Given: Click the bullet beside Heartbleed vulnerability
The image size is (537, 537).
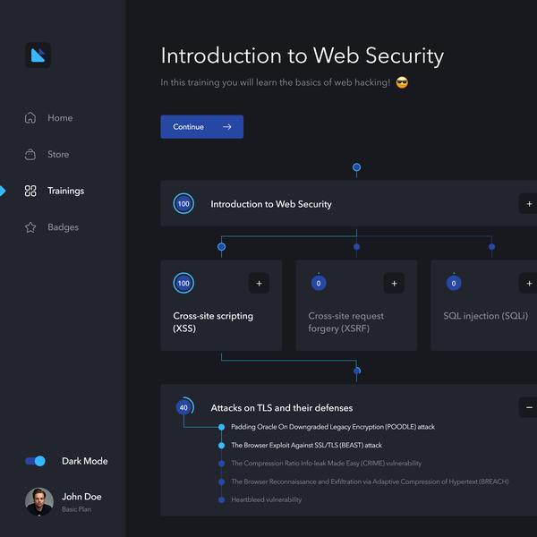Looking at the screenshot, I should click(x=222, y=500).
